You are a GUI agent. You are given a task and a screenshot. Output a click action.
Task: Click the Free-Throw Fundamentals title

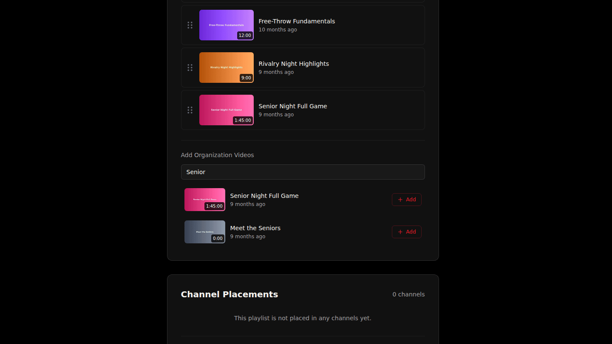click(297, 21)
